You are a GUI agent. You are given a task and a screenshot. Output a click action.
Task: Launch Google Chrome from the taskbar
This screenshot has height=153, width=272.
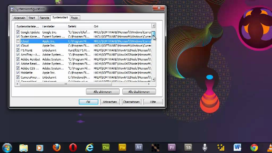tap(254, 148)
